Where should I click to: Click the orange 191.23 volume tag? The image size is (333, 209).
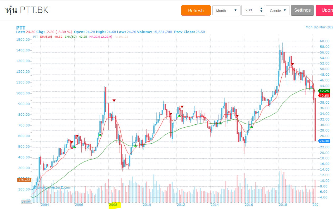25,180
